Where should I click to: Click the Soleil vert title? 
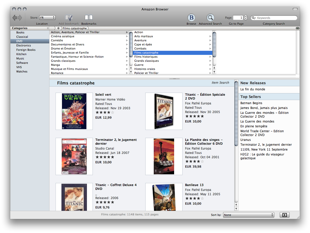coord(103,95)
